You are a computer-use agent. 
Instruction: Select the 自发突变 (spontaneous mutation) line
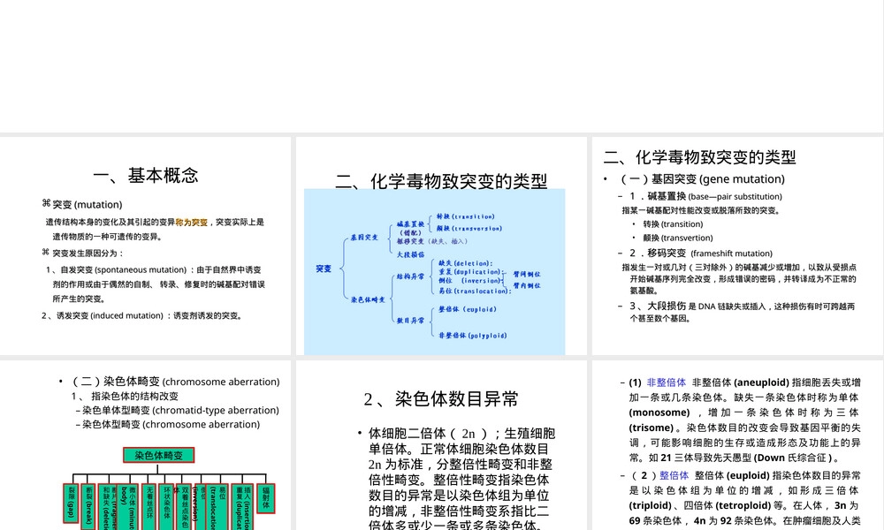[153, 269]
